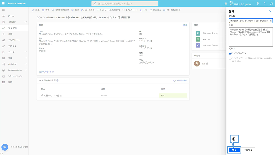Click the 00:00:03 duration cell
This screenshot has width=275, height=155.
(104, 96)
